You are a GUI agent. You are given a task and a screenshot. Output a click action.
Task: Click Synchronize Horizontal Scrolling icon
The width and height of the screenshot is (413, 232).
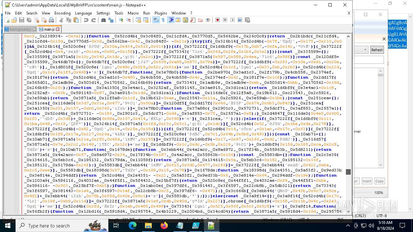146,20
